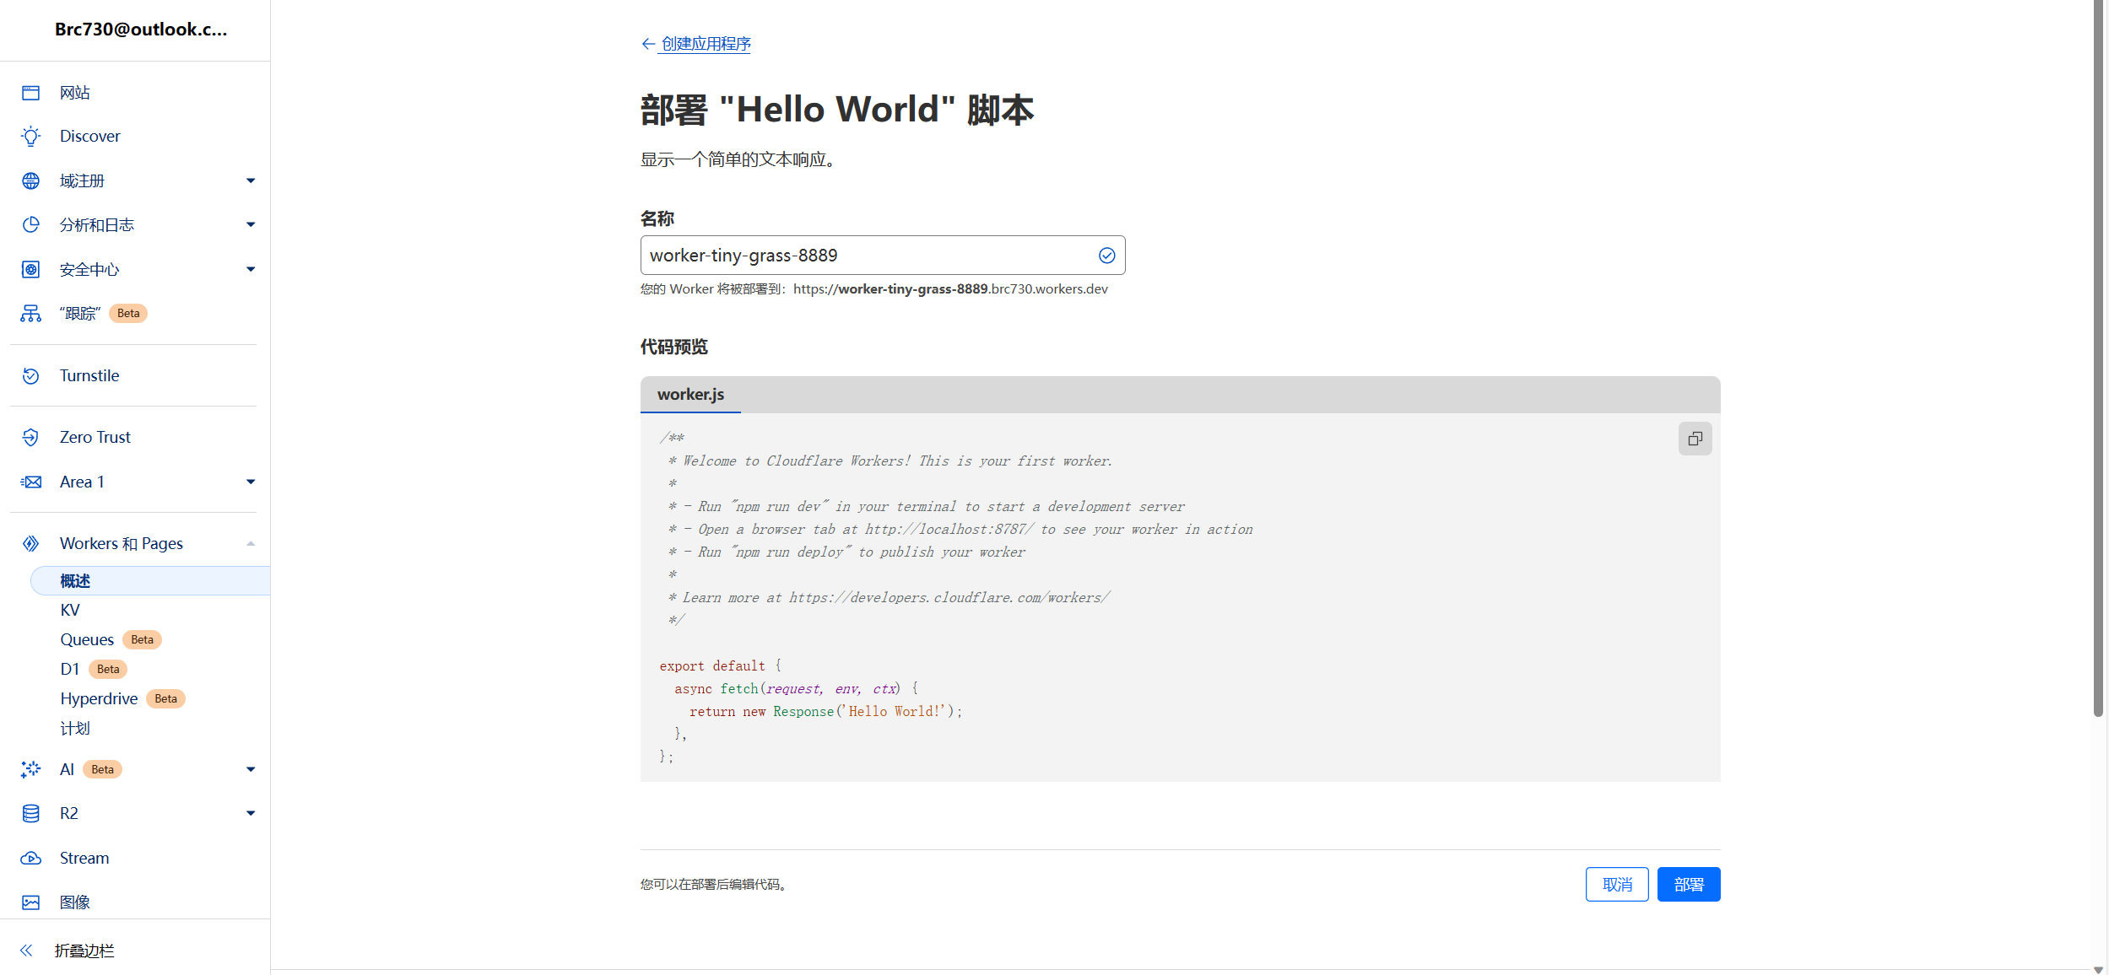The height and width of the screenshot is (975, 2109).
Task: Click the Beta badge next to D1
Action: coord(108,670)
